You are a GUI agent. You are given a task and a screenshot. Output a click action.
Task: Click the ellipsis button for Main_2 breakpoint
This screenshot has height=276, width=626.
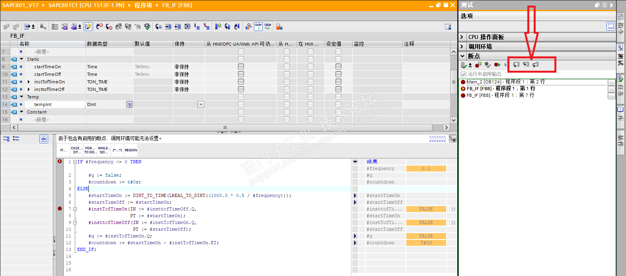click(x=612, y=82)
